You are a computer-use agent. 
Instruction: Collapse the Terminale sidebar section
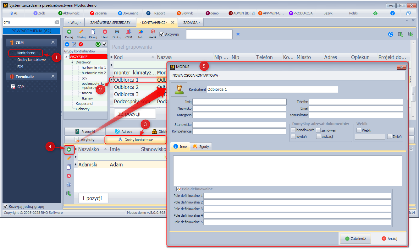pyautogui.click(x=53, y=77)
